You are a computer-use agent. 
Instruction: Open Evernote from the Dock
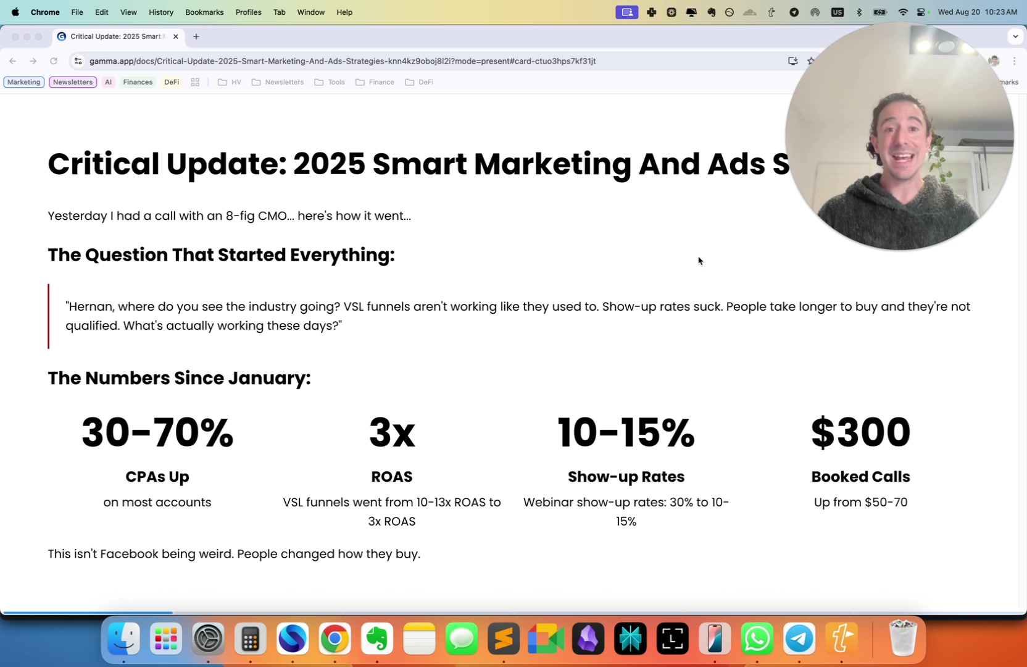[x=377, y=639]
